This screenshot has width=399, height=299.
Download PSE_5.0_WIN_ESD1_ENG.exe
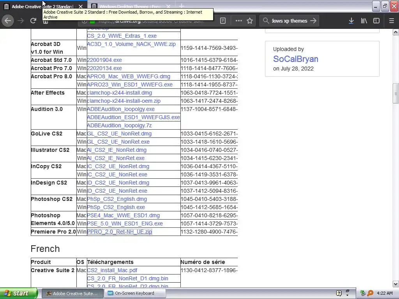coord(125,223)
